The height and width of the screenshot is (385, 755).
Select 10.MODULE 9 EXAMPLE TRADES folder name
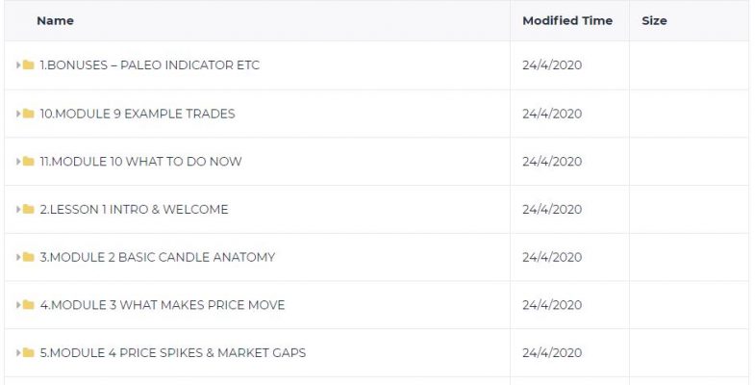tap(138, 114)
